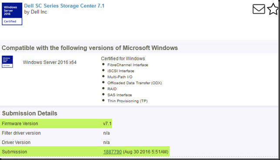
Task: Click the Certified for Windows heading
Action: coord(123,59)
